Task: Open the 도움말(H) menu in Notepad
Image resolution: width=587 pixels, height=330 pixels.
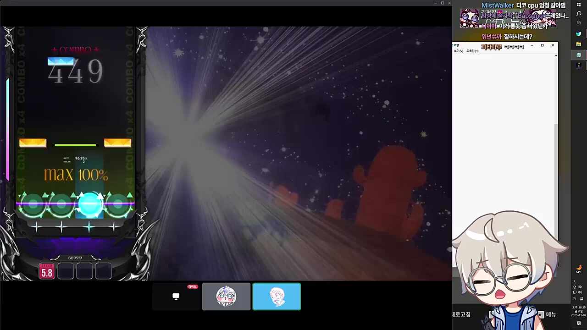Action: (472, 51)
